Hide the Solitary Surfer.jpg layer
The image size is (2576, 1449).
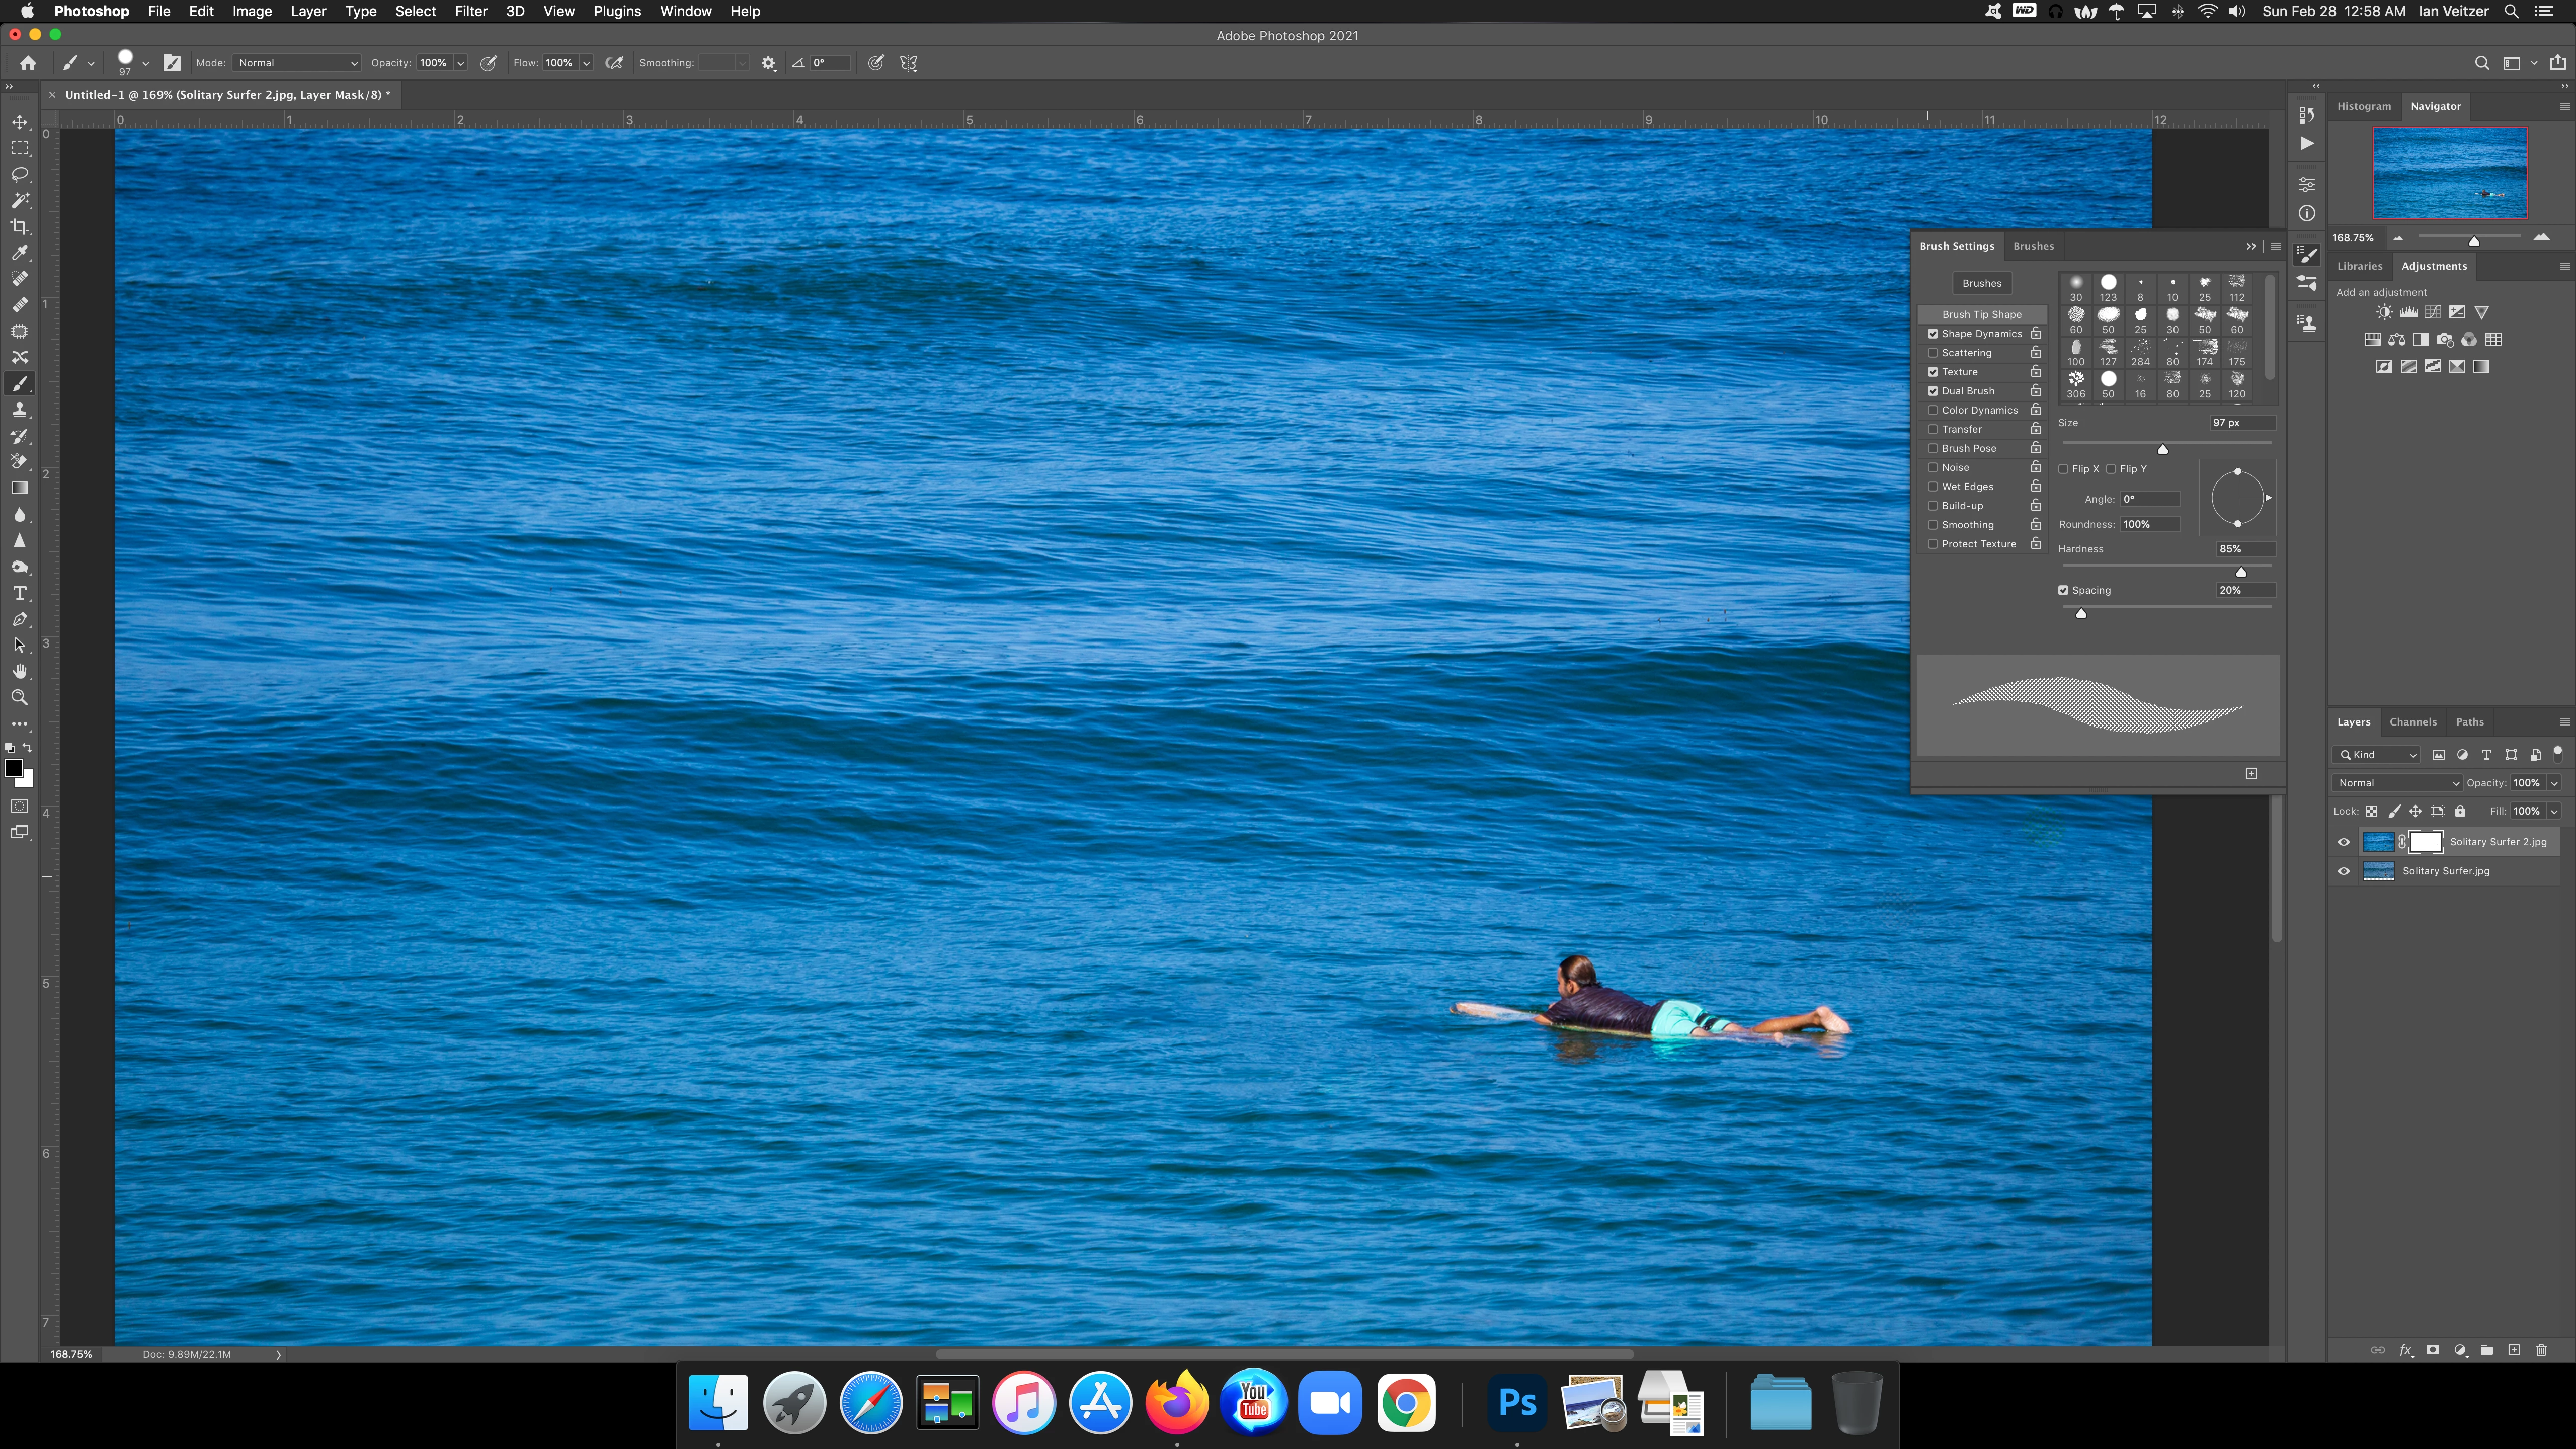click(x=2343, y=871)
